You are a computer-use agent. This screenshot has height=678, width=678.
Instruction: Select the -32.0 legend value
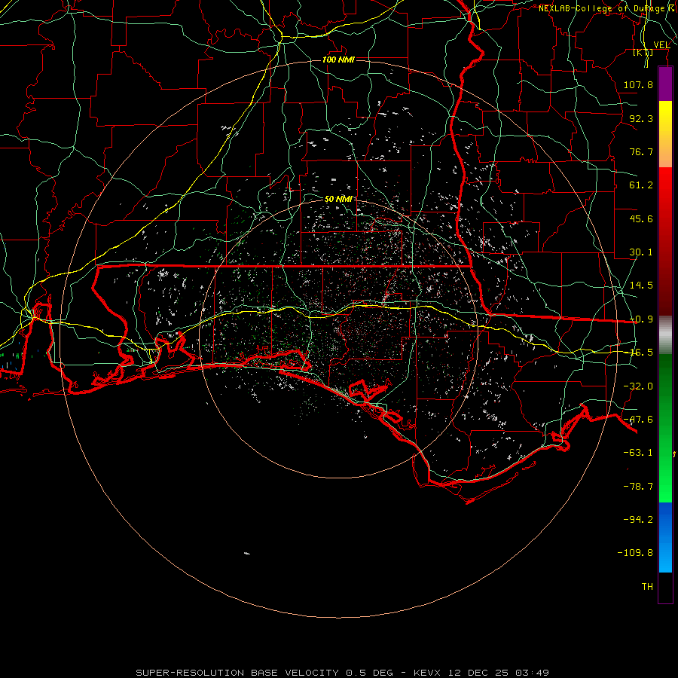coord(638,386)
